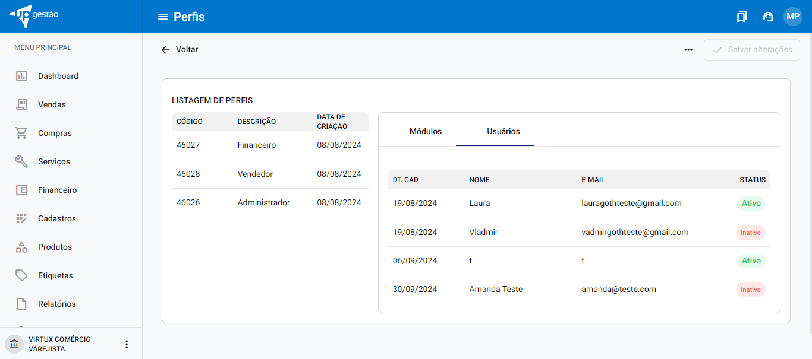Screen dimensions: 812x359
Task: Click the Ativo status badge for Laura
Action: [x=751, y=204]
